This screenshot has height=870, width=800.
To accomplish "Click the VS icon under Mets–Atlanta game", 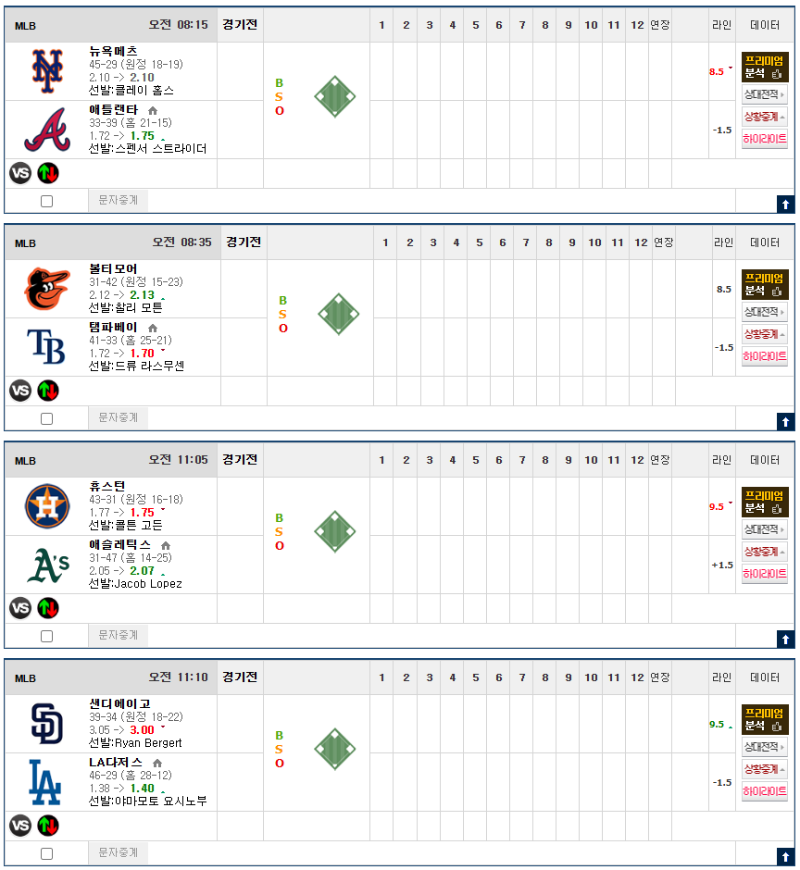I will pyautogui.click(x=20, y=173).
